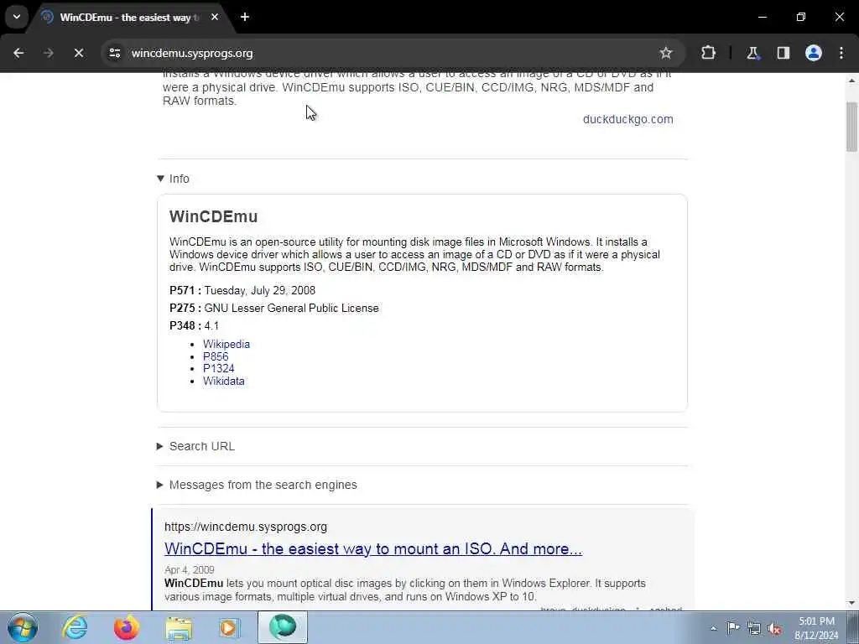Image resolution: width=859 pixels, height=644 pixels.
Task: Select the WinCDEmu browser tab
Action: tap(130, 17)
